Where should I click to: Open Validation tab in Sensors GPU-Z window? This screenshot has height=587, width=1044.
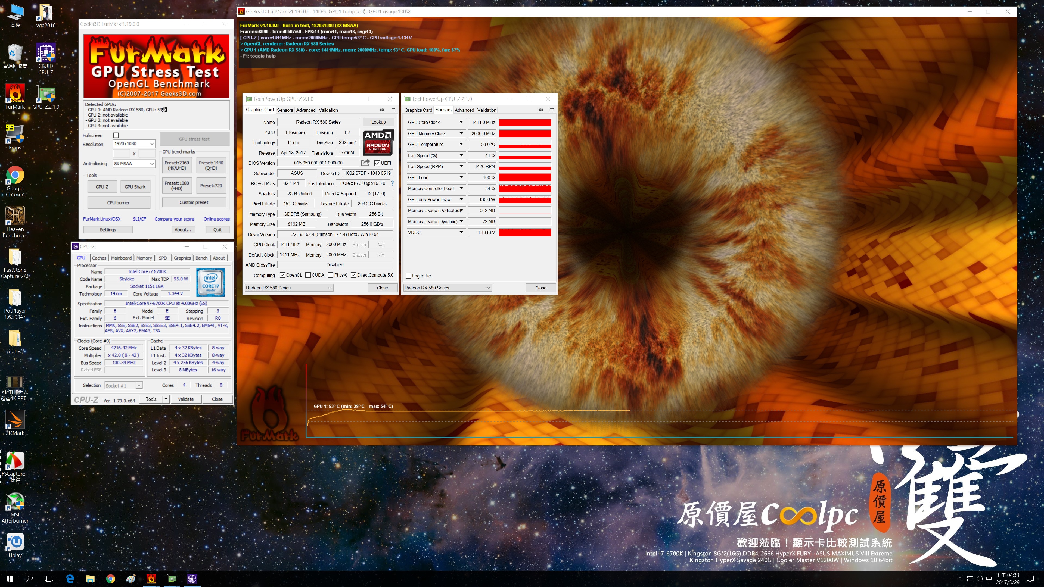point(487,110)
